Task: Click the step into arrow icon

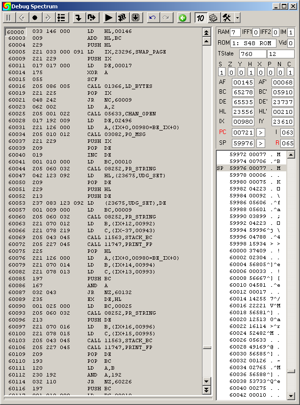Action: [78, 18]
